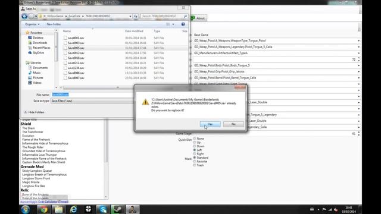This screenshot has width=381, height=214.
Task: Click No in the replace confirmation dialog
Action: pyautogui.click(x=233, y=124)
